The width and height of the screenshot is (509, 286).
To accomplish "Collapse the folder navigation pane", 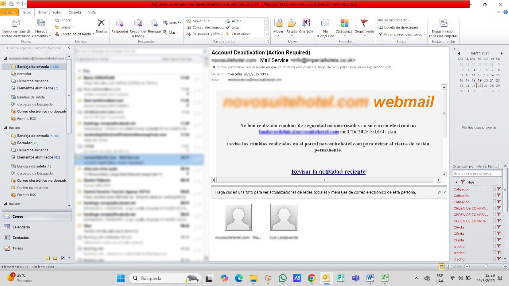I will point(68,48).
